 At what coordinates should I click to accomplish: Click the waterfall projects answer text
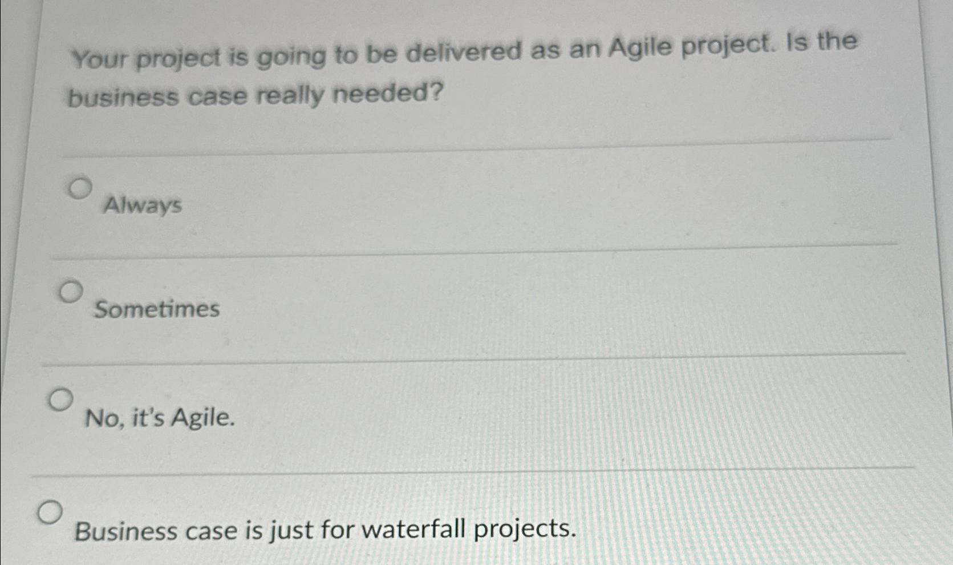pyautogui.click(x=326, y=530)
